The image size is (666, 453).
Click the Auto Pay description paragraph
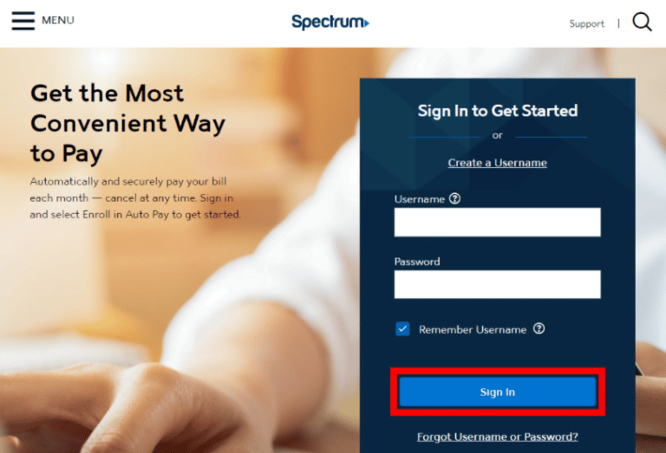pos(135,198)
